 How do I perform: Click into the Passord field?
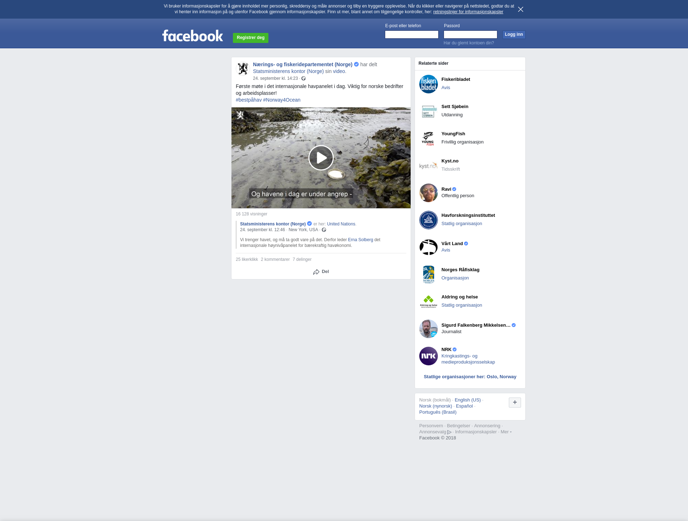coord(470,34)
